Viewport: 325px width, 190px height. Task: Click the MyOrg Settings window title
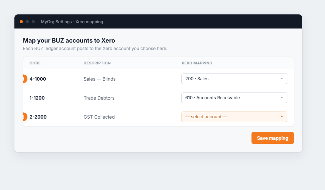coord(72,21)
